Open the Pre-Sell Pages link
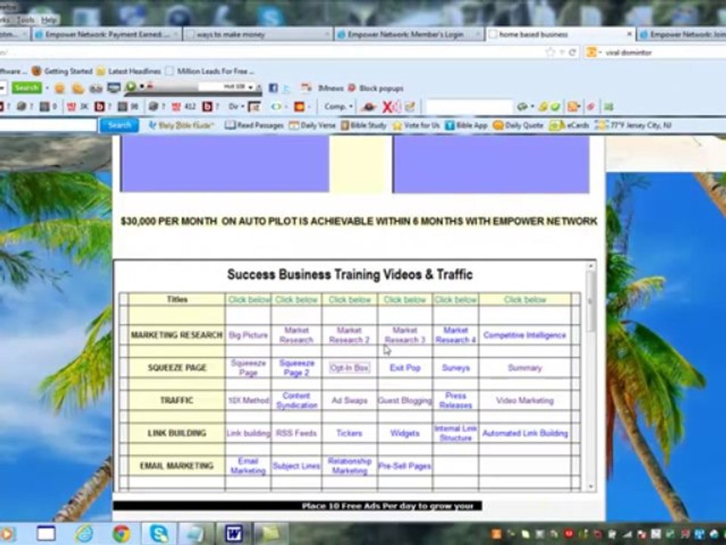This screenshot has height=545, width=726. pos(405,466)
